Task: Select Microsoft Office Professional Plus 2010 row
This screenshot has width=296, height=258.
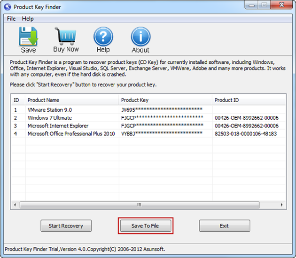Action: pyautogui.click(x=148, y=133)
